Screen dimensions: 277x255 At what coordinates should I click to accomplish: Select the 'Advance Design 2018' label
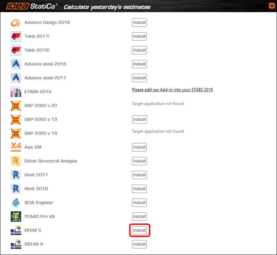click(47, 22)
